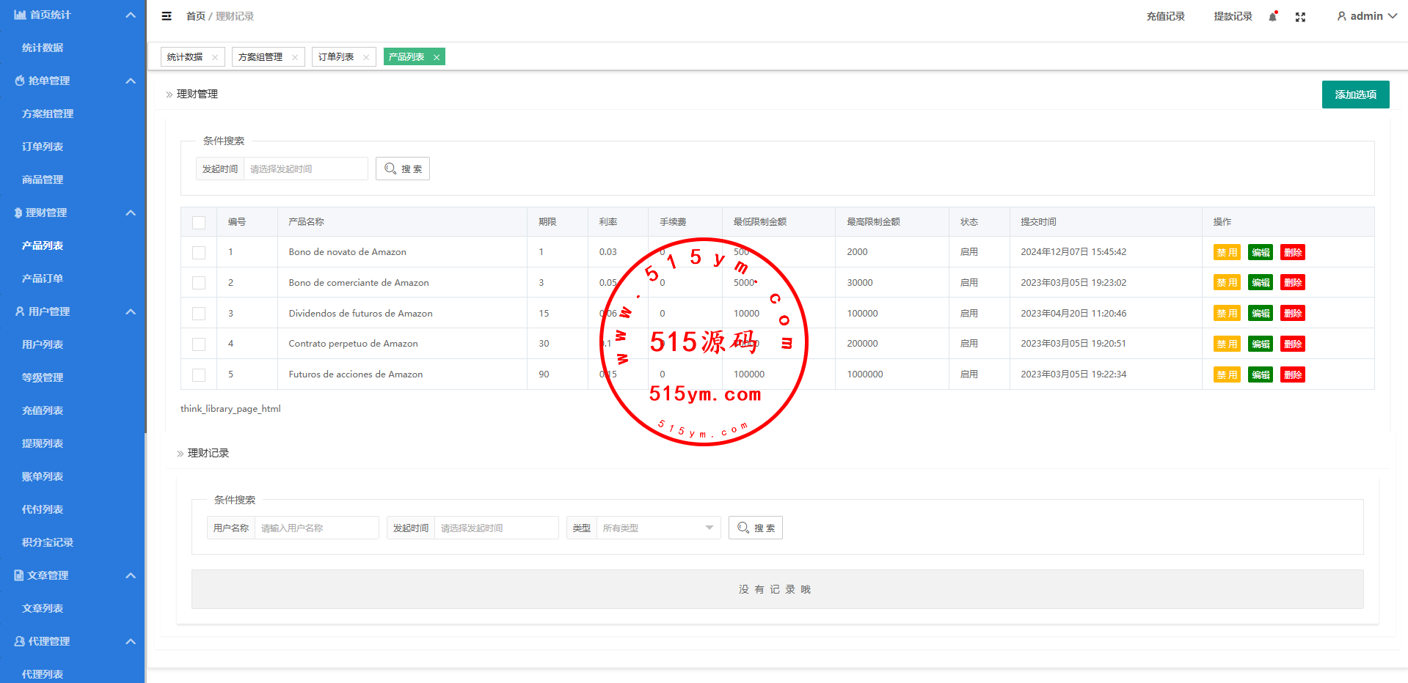Open the 类型 所有类型 dropdown

click(657, 528)
